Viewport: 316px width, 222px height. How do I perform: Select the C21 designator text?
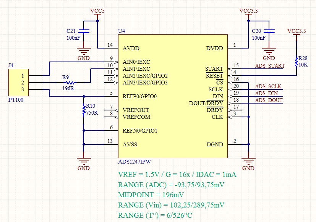coord(71,31)
